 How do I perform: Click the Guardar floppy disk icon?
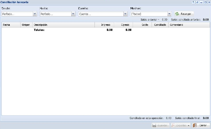[x=154, y=125]
